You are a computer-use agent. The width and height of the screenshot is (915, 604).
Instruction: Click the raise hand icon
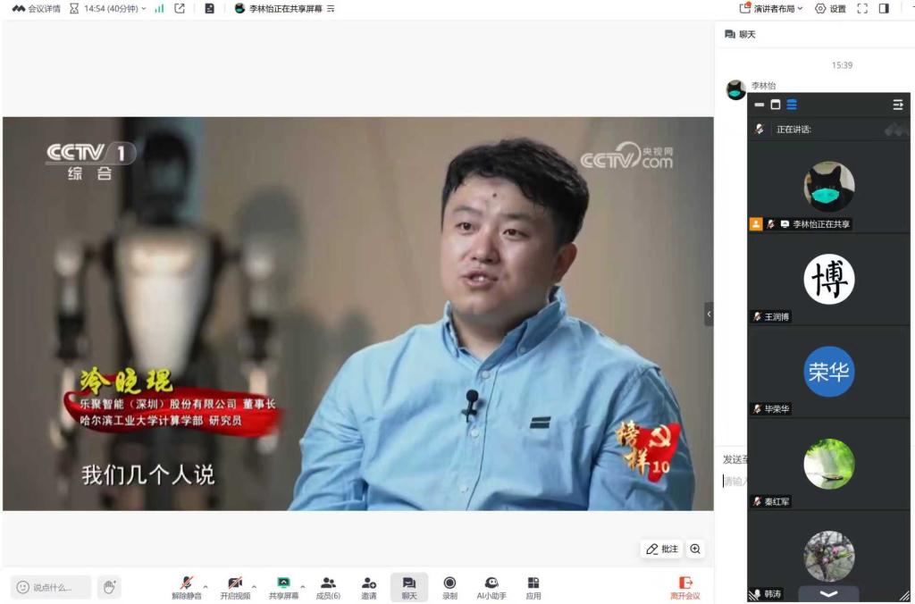[x=109, y=587]
